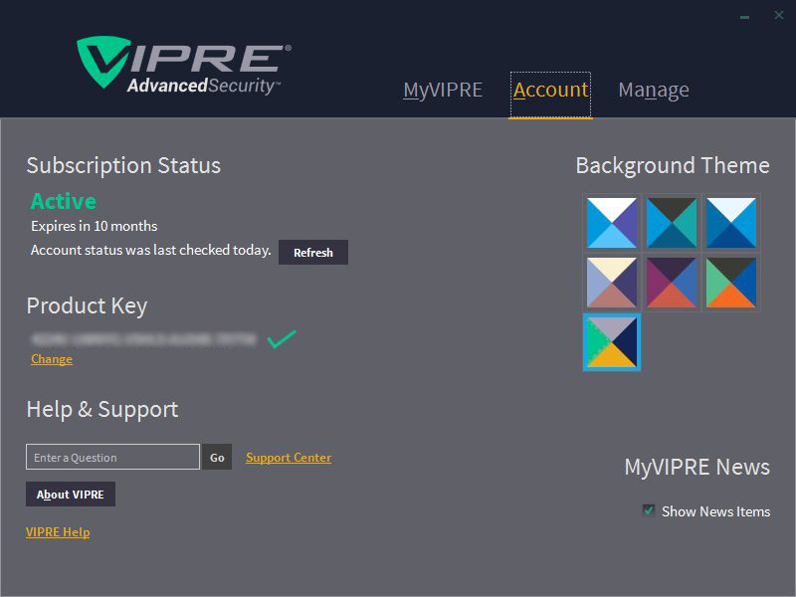
Task: Apply the purple, blue and red theme swatch
Action: tap(671, 283)
